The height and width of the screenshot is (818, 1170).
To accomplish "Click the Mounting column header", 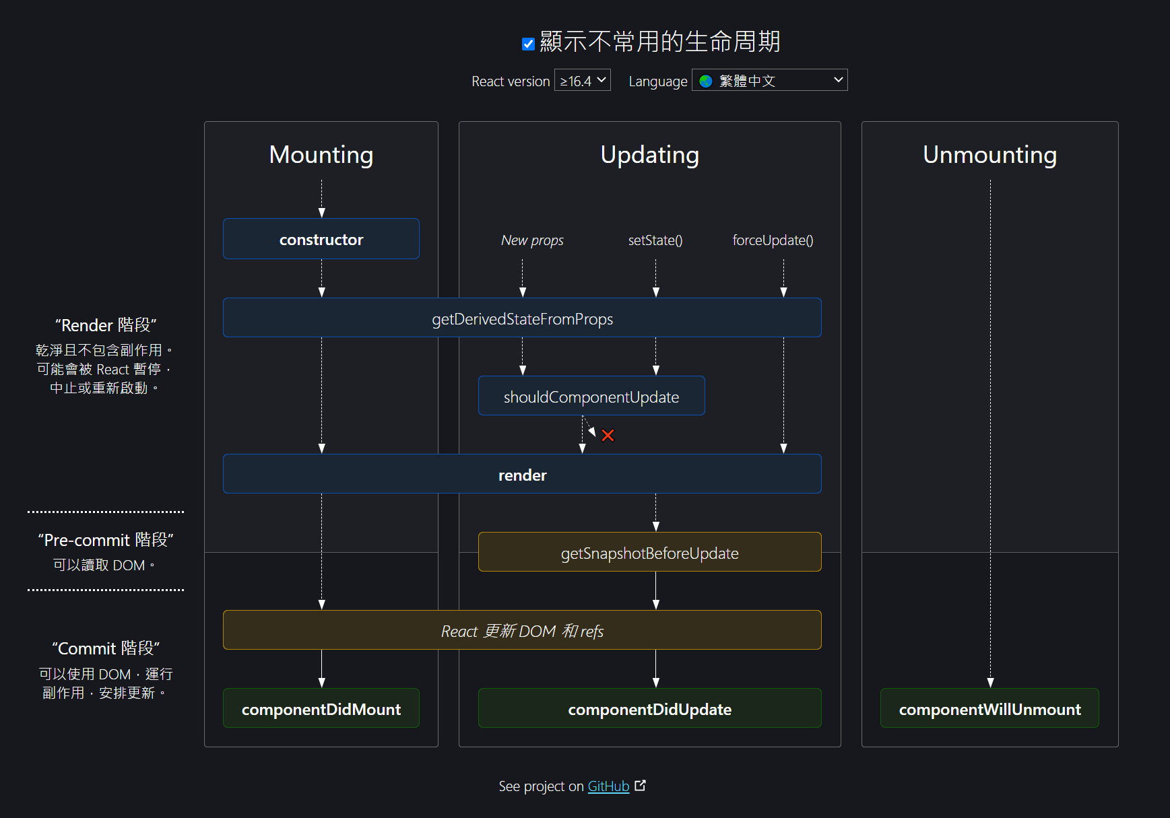I will (x=321, y=155).
